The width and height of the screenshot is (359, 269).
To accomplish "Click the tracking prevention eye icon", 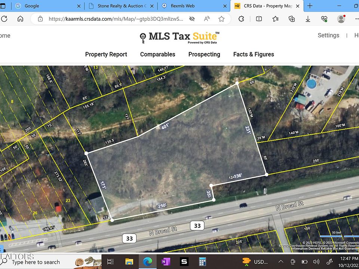I will 192,19.
